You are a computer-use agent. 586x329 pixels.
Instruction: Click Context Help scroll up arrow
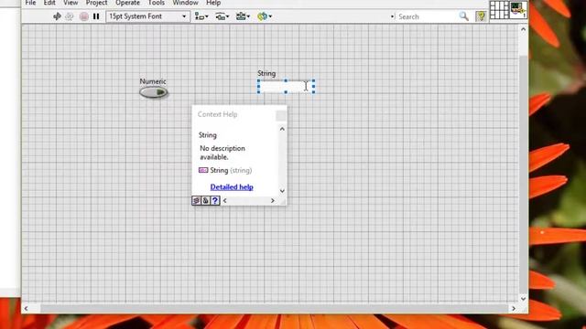pos(282,129)
